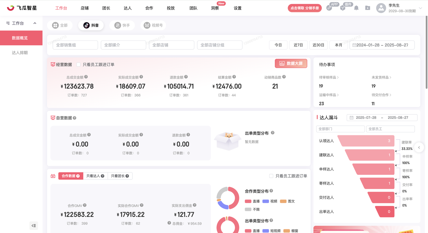The image size is (428, 233).
Task: Switch to the 只看团长 tab
Action: pos(120,176)
